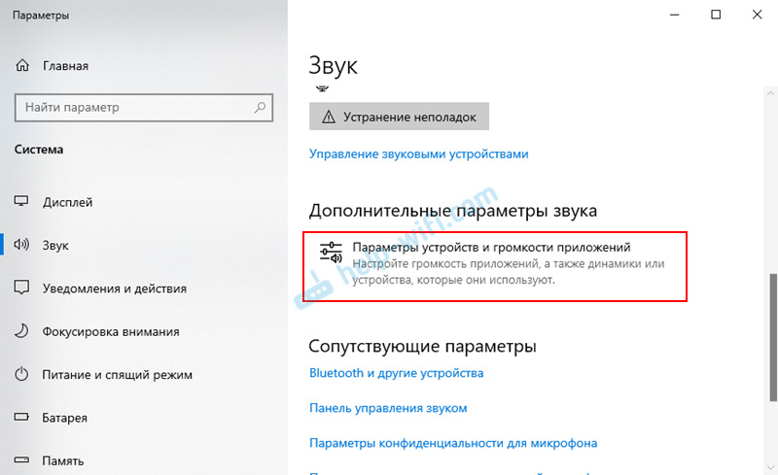Open Параметры конфиденциальности для микрофона link
The image size is (778, 475).
pos(453,443)
